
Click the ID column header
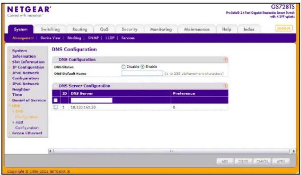(64, 93)
